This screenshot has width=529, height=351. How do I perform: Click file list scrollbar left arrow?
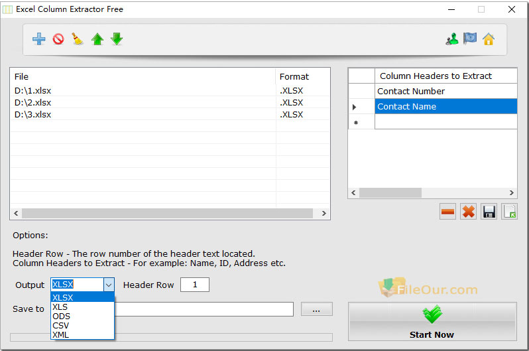(16, 213)
